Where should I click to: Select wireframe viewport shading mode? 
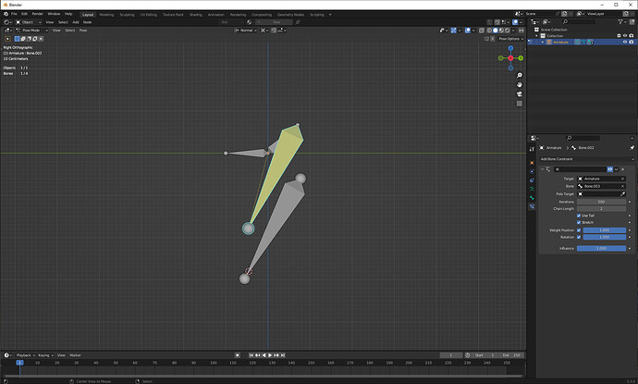[x=489, y=31]
